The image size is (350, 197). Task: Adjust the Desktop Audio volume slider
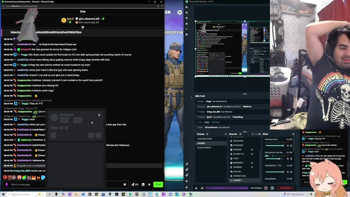coord(275,146)
